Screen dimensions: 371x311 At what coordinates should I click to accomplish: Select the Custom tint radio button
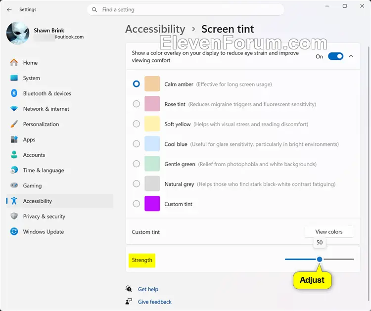pos(137,204)
